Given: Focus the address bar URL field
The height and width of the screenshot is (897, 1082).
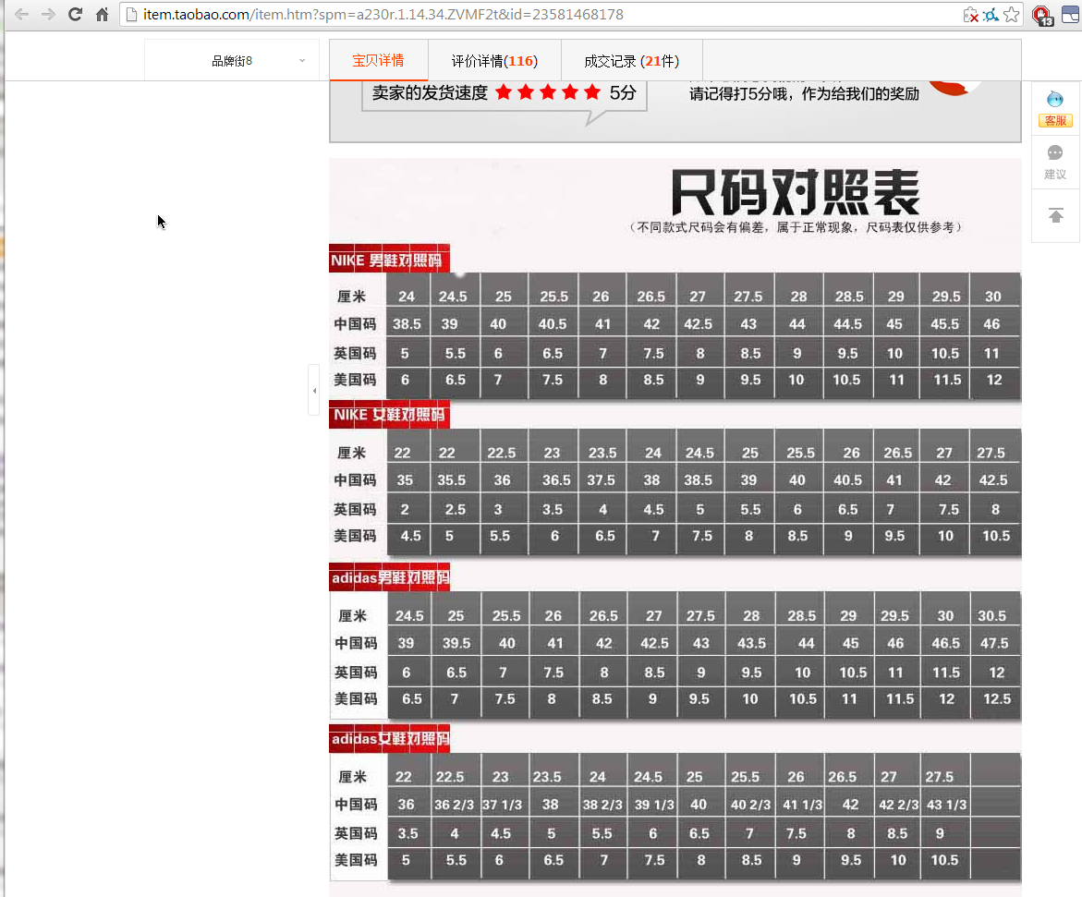Looking at the screenshot, I should tap(539, 15).
